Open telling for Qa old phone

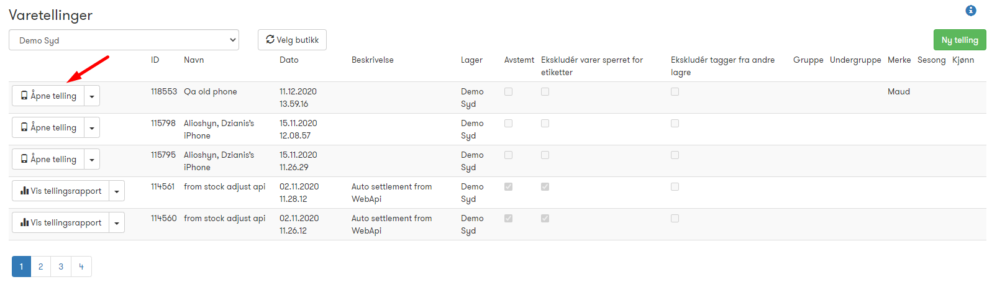tap(48, 96)
